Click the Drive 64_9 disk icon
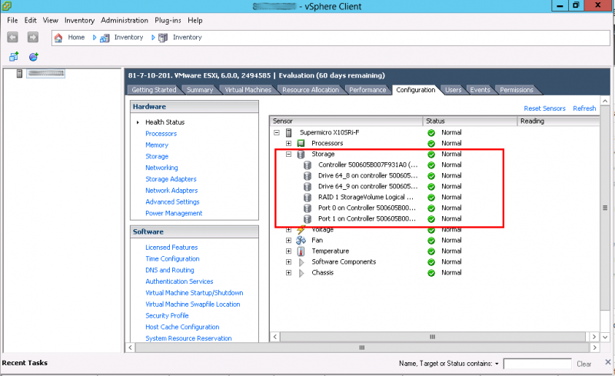 (x=307, y=186)
